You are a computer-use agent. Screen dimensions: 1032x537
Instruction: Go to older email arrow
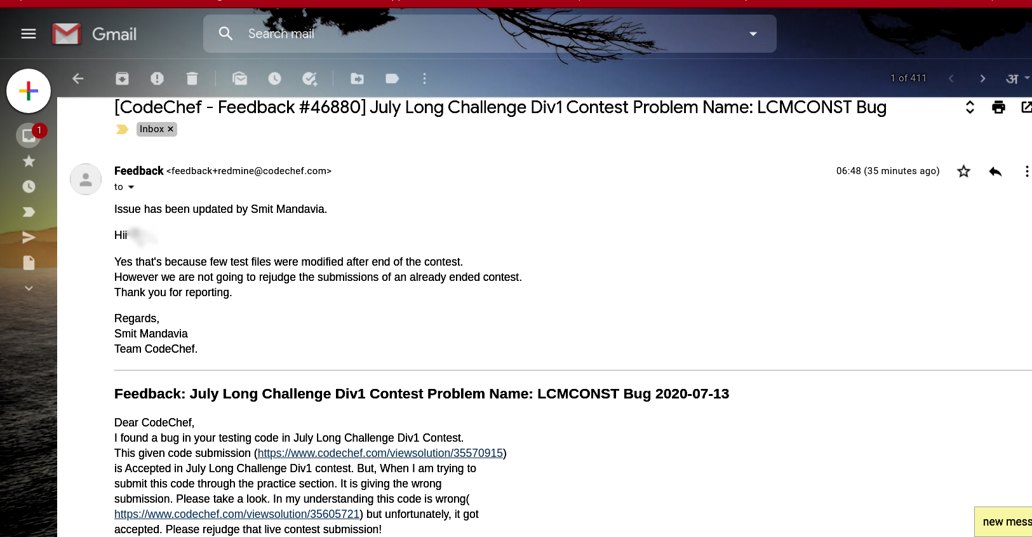(x=982, y=78)
